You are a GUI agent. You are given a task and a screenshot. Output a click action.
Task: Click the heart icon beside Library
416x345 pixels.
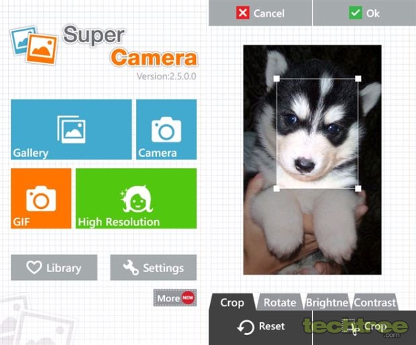34,267
